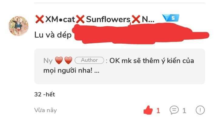Image resolution: width=216 pixels, height=124 pixels.
Task: Click the "Vừa nãy" timestamp
Action: 45,110
